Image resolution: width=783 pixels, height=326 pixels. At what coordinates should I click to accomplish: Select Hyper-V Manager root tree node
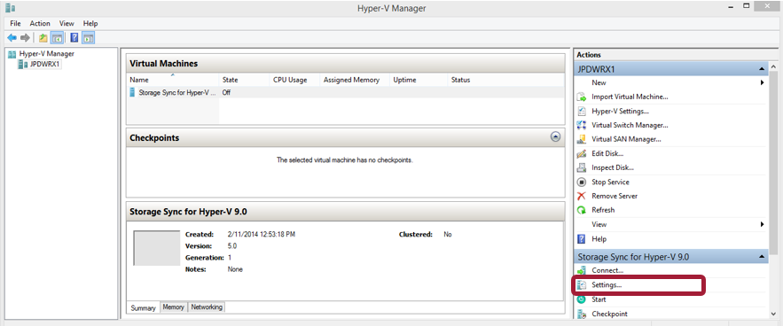pos(46,54)
